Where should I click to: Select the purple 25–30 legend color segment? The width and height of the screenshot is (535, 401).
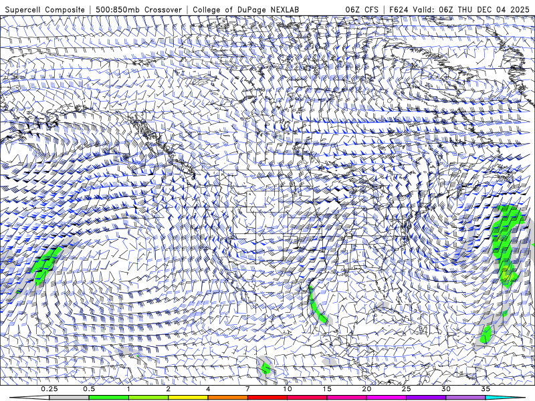tap(426, 398)
